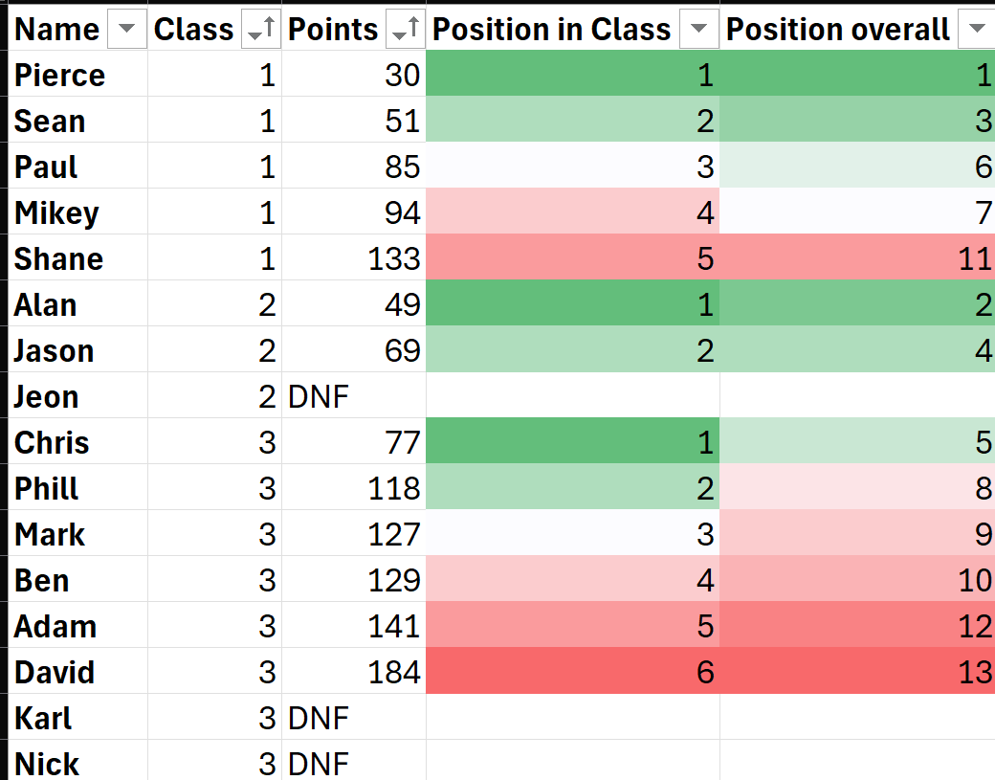The height and width of the screenshot is (780, 995).
Task: Select Mikey's overall position cell 7
Action: coord(857,212)
